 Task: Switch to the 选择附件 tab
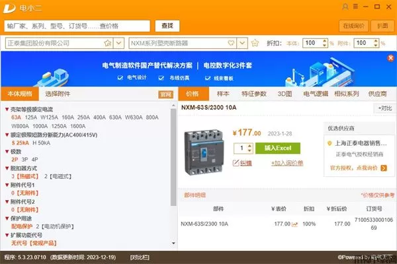click(58, 94)
